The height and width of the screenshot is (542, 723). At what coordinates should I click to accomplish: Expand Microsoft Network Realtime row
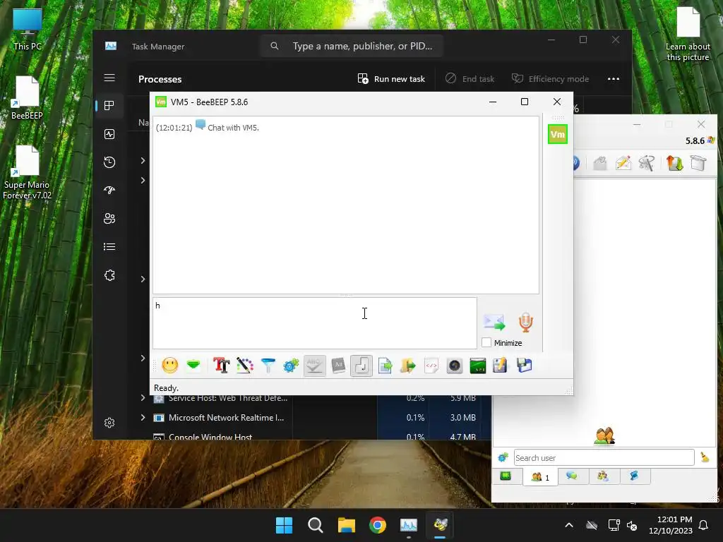click(x=143, y=418)
